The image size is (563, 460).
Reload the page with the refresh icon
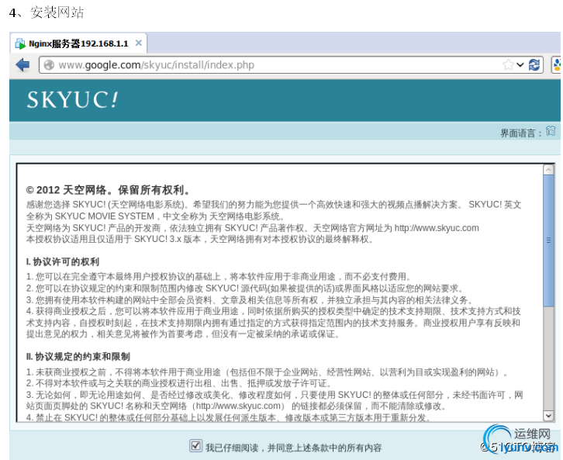[x=534, y=65]
